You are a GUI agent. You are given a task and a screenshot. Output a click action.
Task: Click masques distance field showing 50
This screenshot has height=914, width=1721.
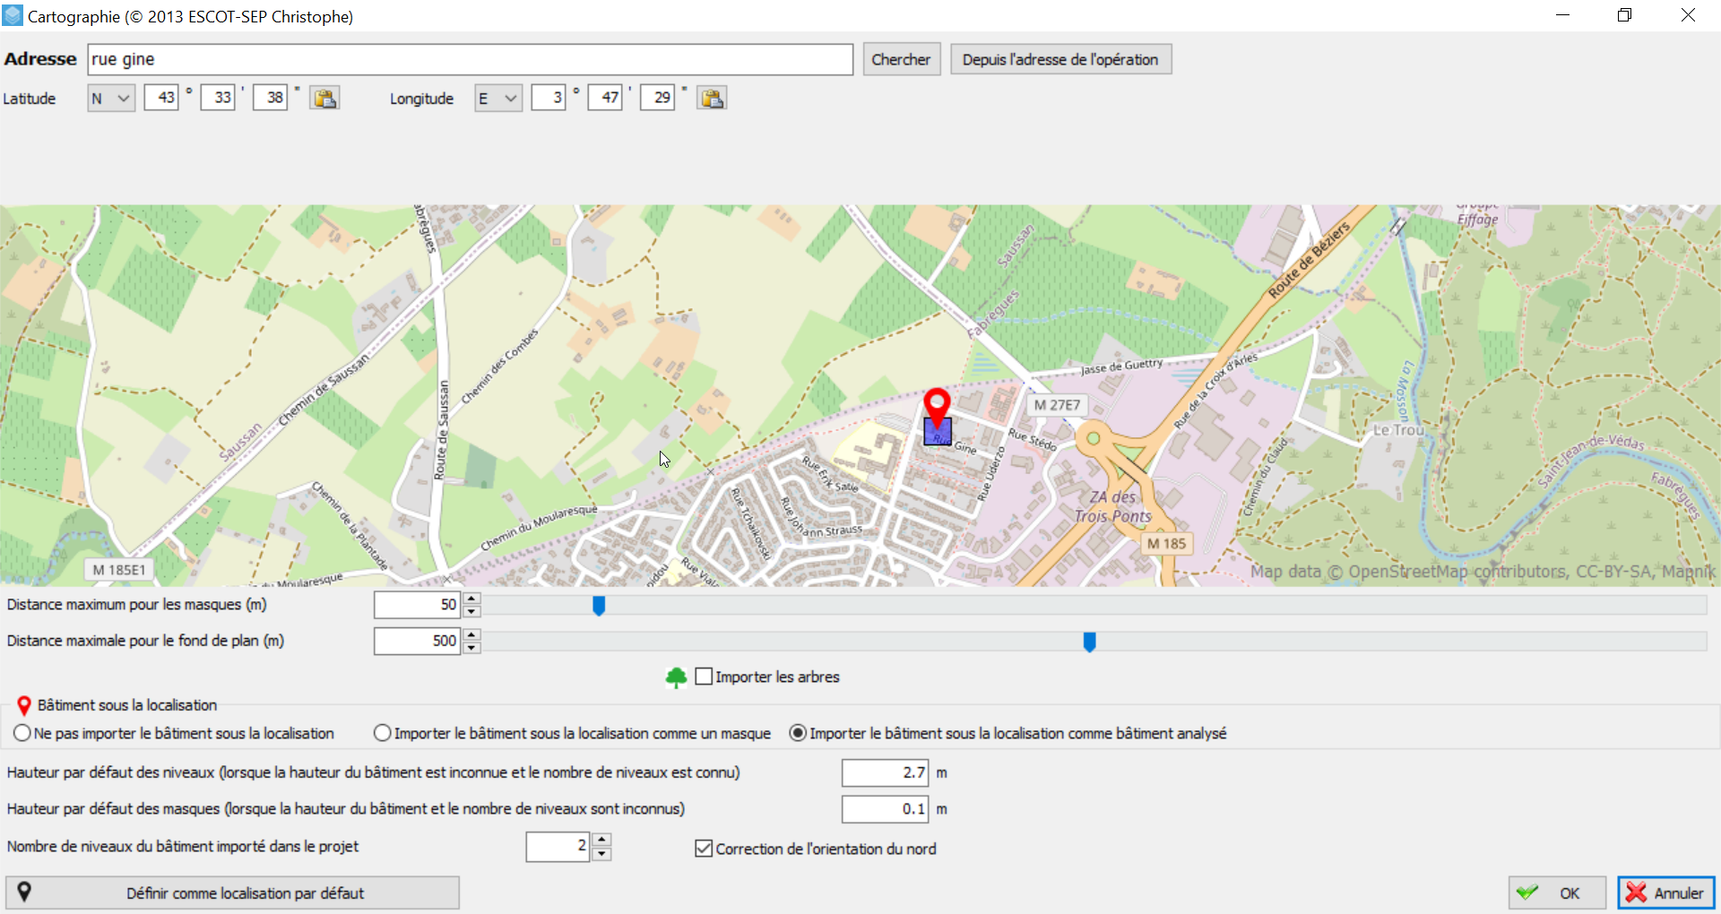(418, 605)
